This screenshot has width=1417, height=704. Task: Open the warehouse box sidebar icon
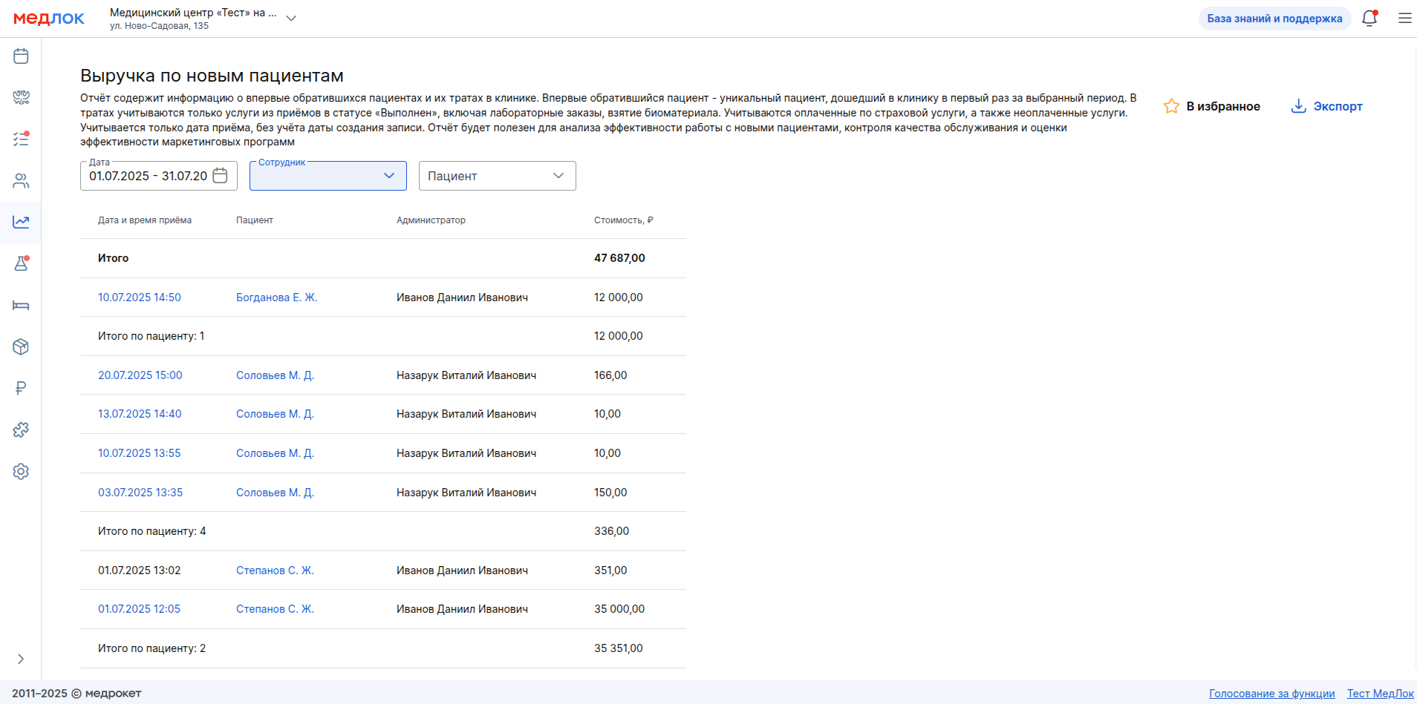click(x=21, y=346)
